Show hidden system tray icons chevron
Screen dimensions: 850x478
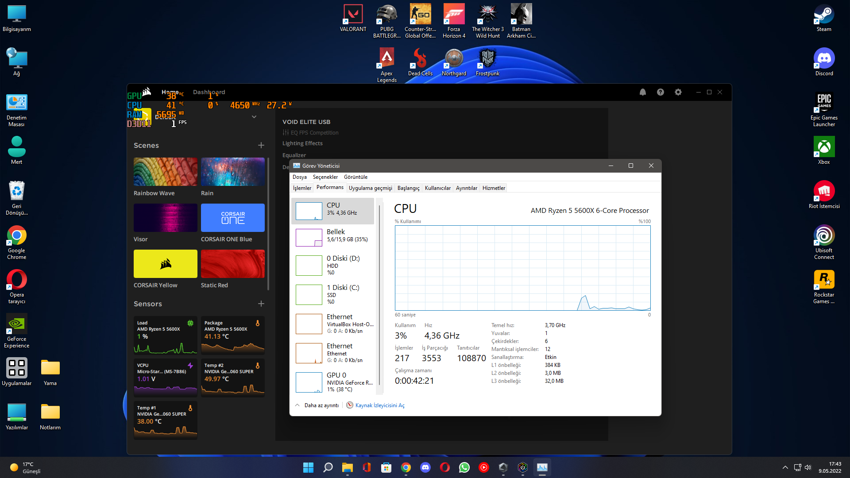pos(785,467)
